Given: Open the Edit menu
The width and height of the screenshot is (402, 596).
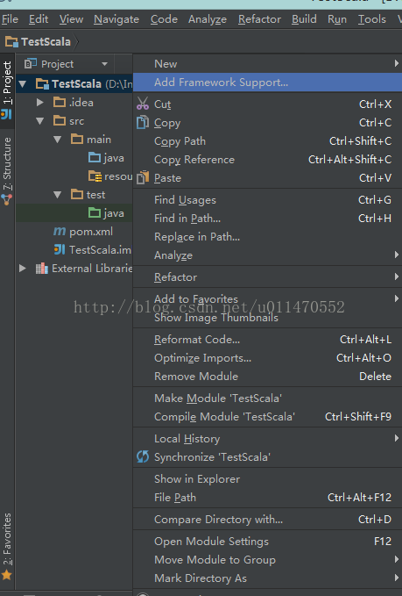Looking at the screenshot, I should tap(39, 19).
